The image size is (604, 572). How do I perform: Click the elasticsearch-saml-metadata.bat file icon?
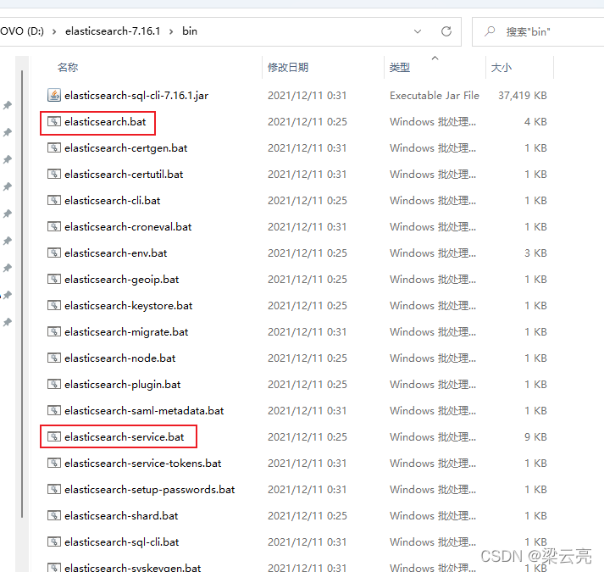[x=54, y=410]
